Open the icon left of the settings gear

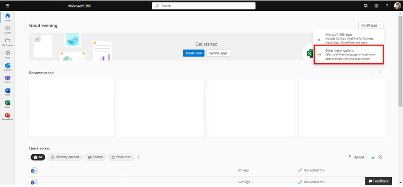[x=366, y=6]
